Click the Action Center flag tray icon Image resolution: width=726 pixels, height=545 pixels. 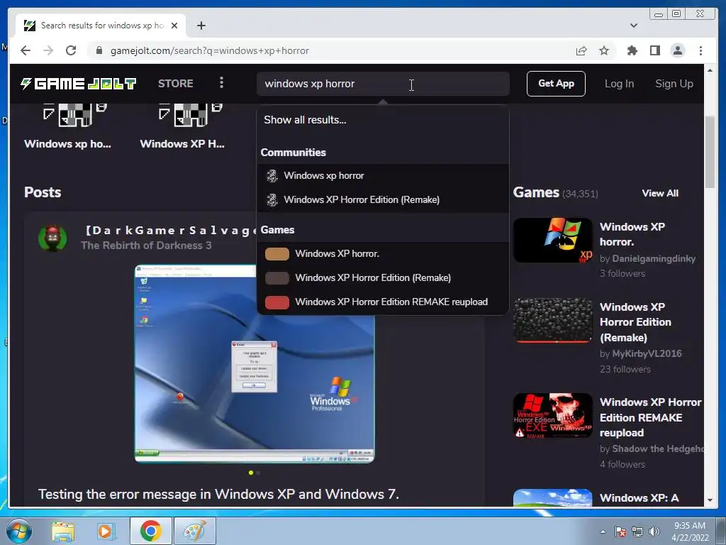click(x=620, y=532)
